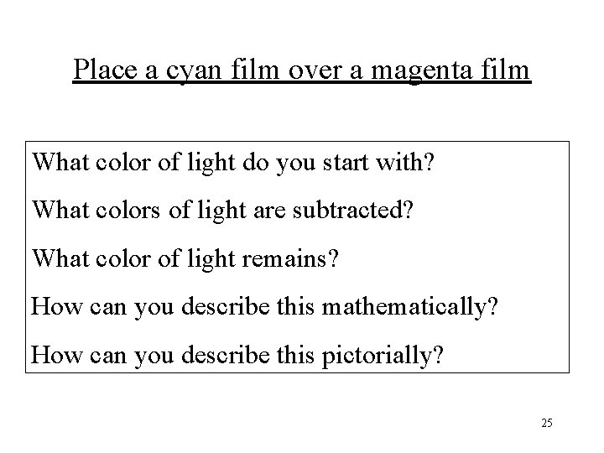Click the word 'mathematically?' in the box
This screenshot has width=604, height=453.
point(410,307)
